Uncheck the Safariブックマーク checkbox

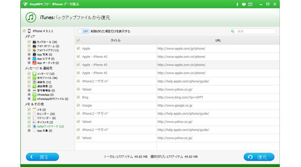click(29, 126)
